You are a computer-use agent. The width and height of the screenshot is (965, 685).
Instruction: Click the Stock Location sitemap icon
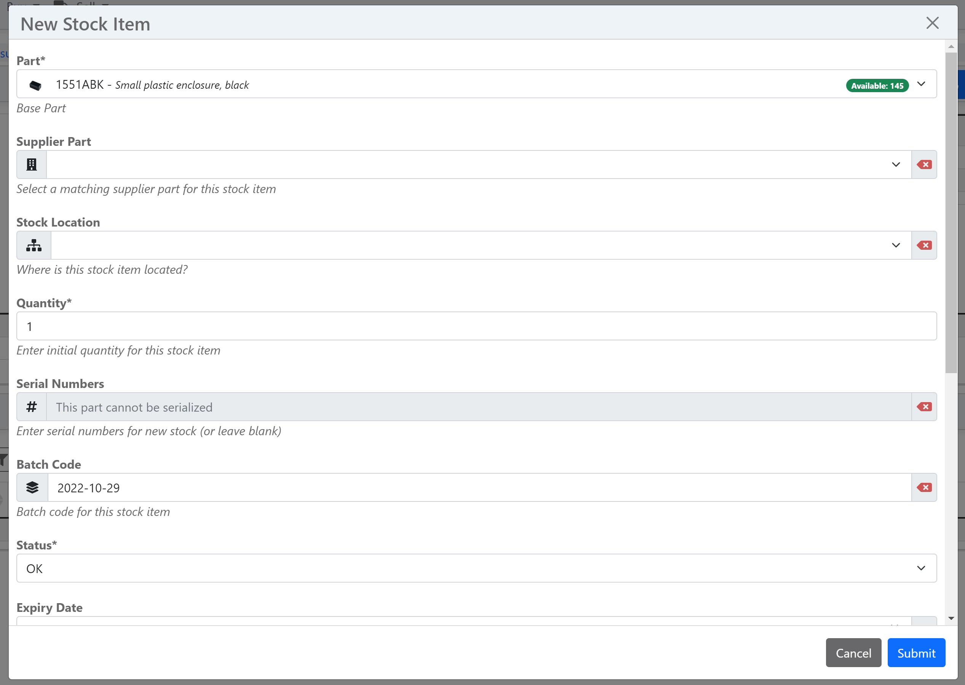(34, 245)
